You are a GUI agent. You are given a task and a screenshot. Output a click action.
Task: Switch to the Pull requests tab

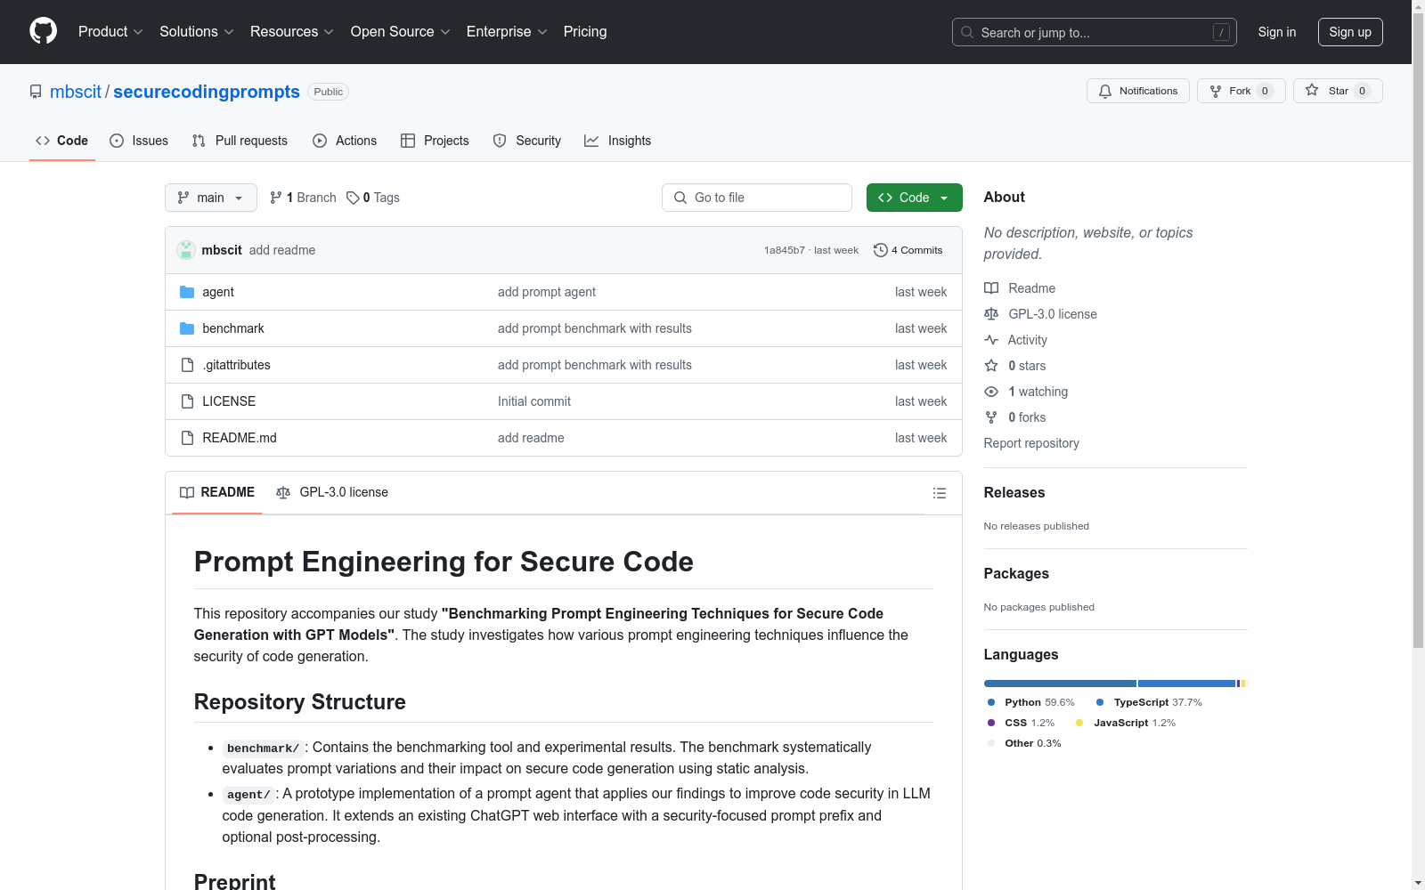[x=240, y=141]
